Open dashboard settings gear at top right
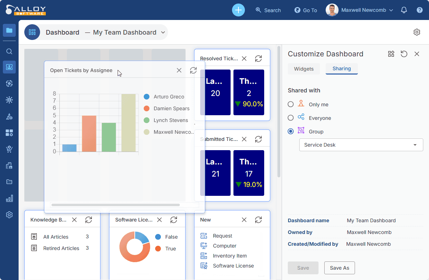 (x=416, y=32)
